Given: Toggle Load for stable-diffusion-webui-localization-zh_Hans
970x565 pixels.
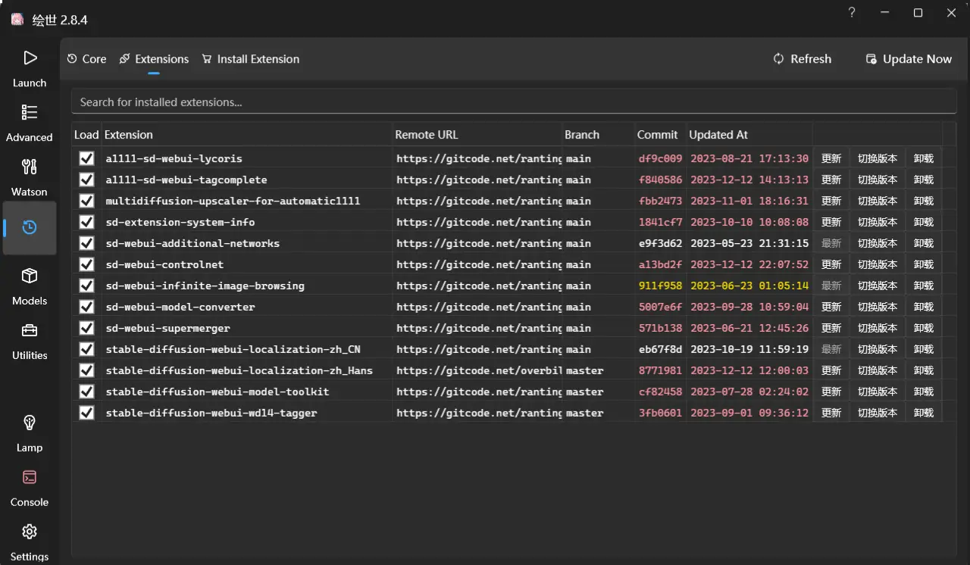Looking at the screenshot, I should (86, 370).
